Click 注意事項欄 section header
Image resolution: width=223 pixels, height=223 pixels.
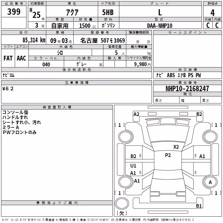[x=76, y=83]
